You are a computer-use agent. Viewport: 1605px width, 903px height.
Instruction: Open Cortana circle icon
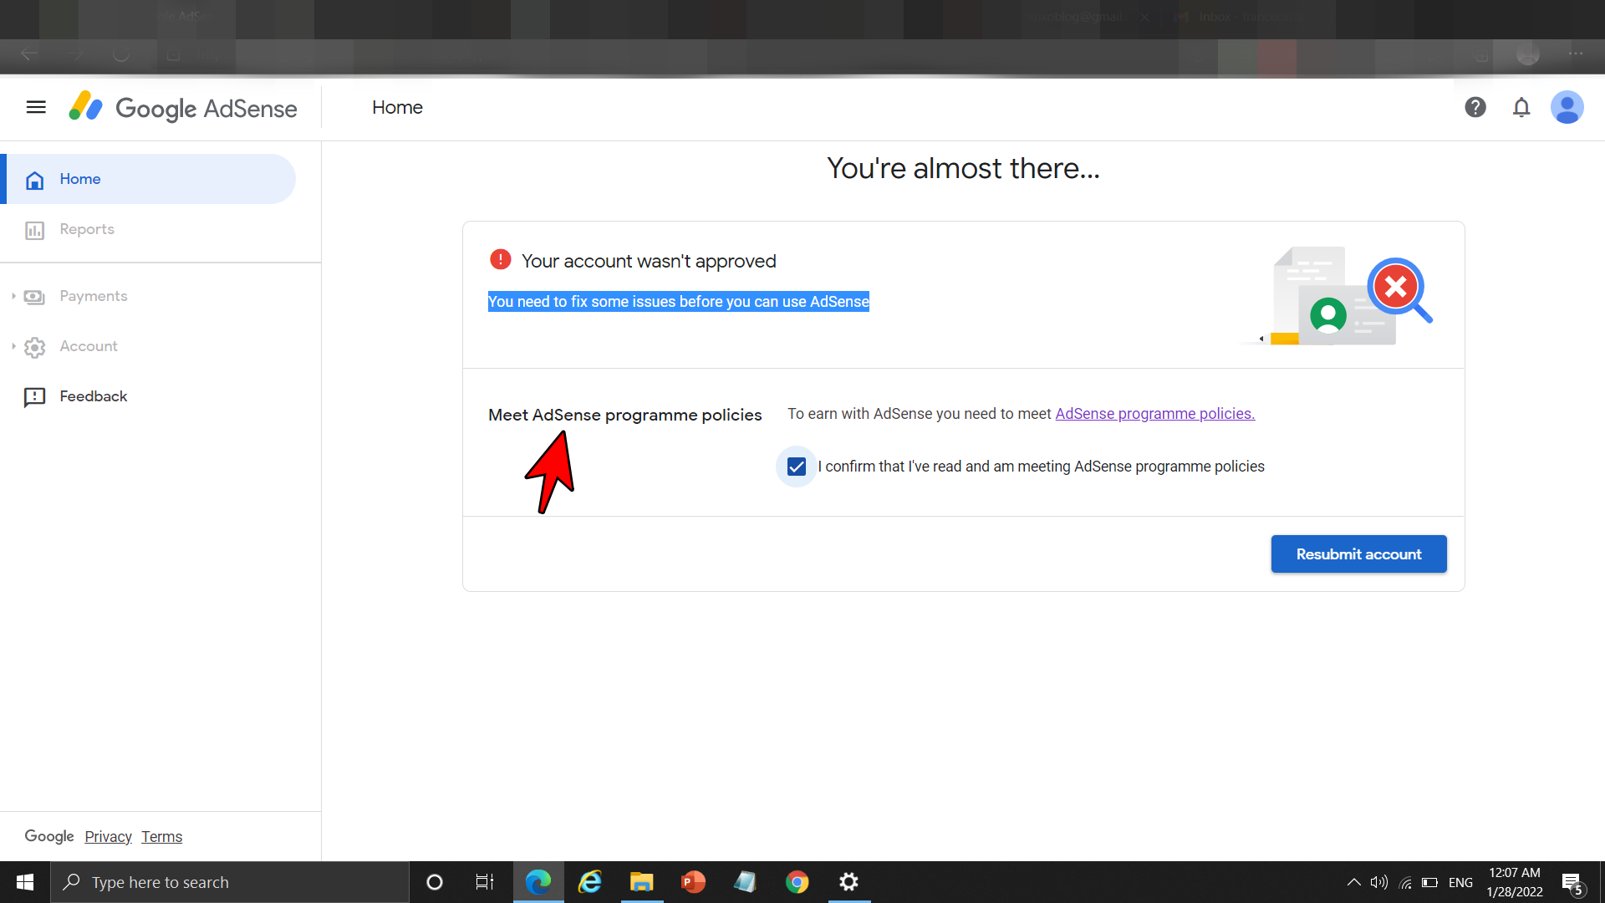pos(434,882)
